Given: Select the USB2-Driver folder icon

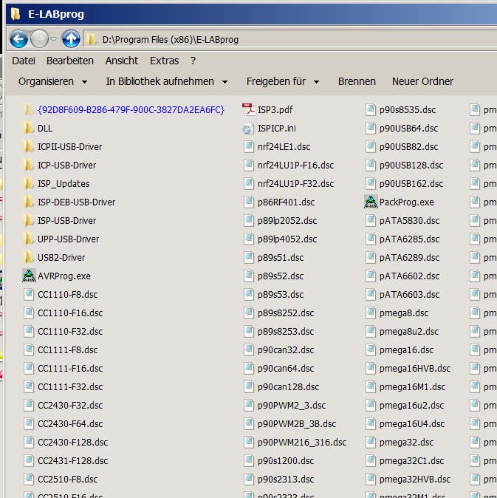Looking at the screenshot, I should pyautogui.click(x=29, y=257).
